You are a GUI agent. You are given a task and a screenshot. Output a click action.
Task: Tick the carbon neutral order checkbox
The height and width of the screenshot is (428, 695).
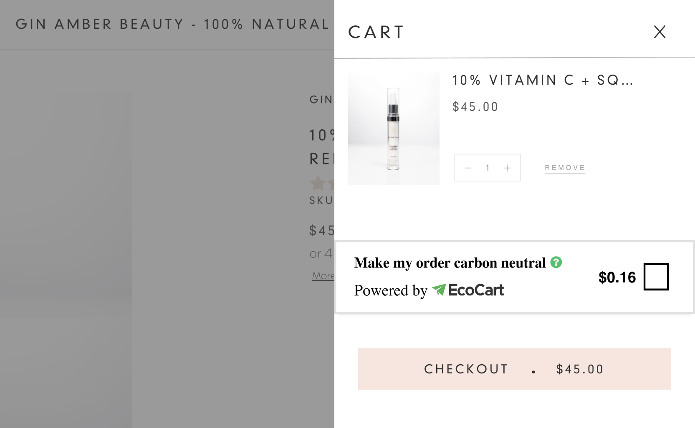pos(656,277)
